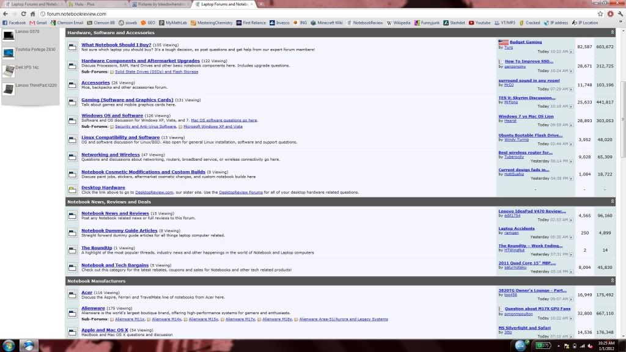The width and height of the screenshot is (626, 352).
Task: View Dell XPS 14z thumbnail in sidebar
Action: 9,71
